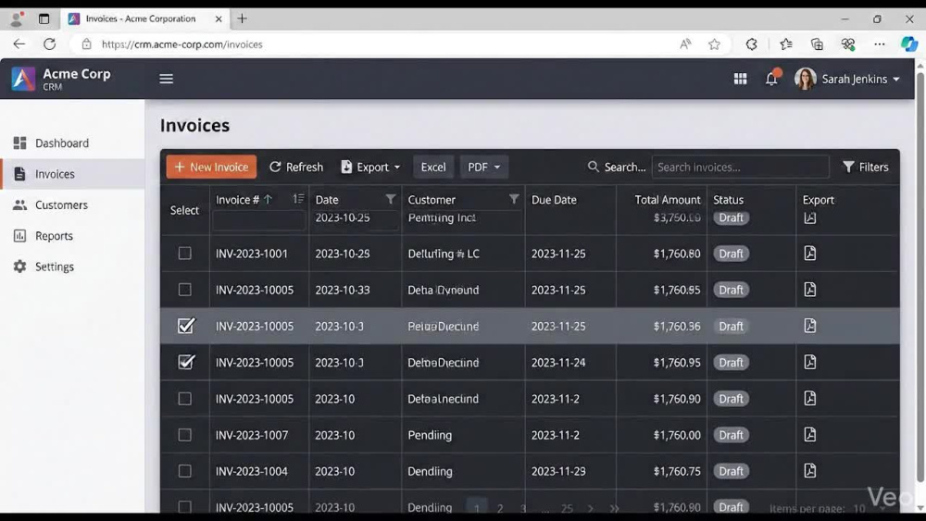
Task: Open browser settings and more menu
Action: pos(880,44)
